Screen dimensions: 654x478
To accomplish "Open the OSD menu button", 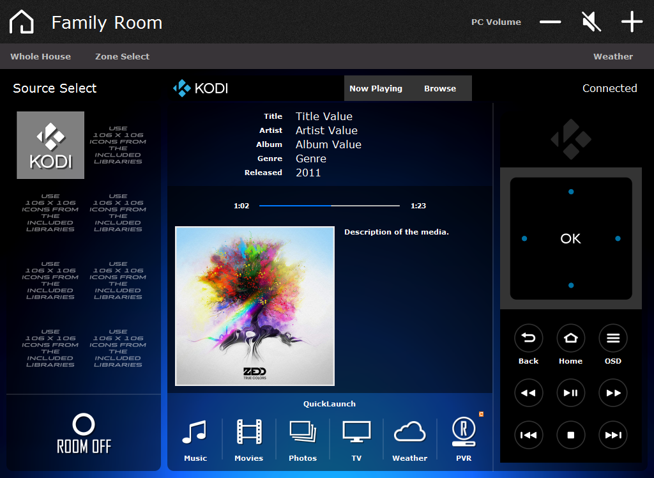I will click(613, 337).
